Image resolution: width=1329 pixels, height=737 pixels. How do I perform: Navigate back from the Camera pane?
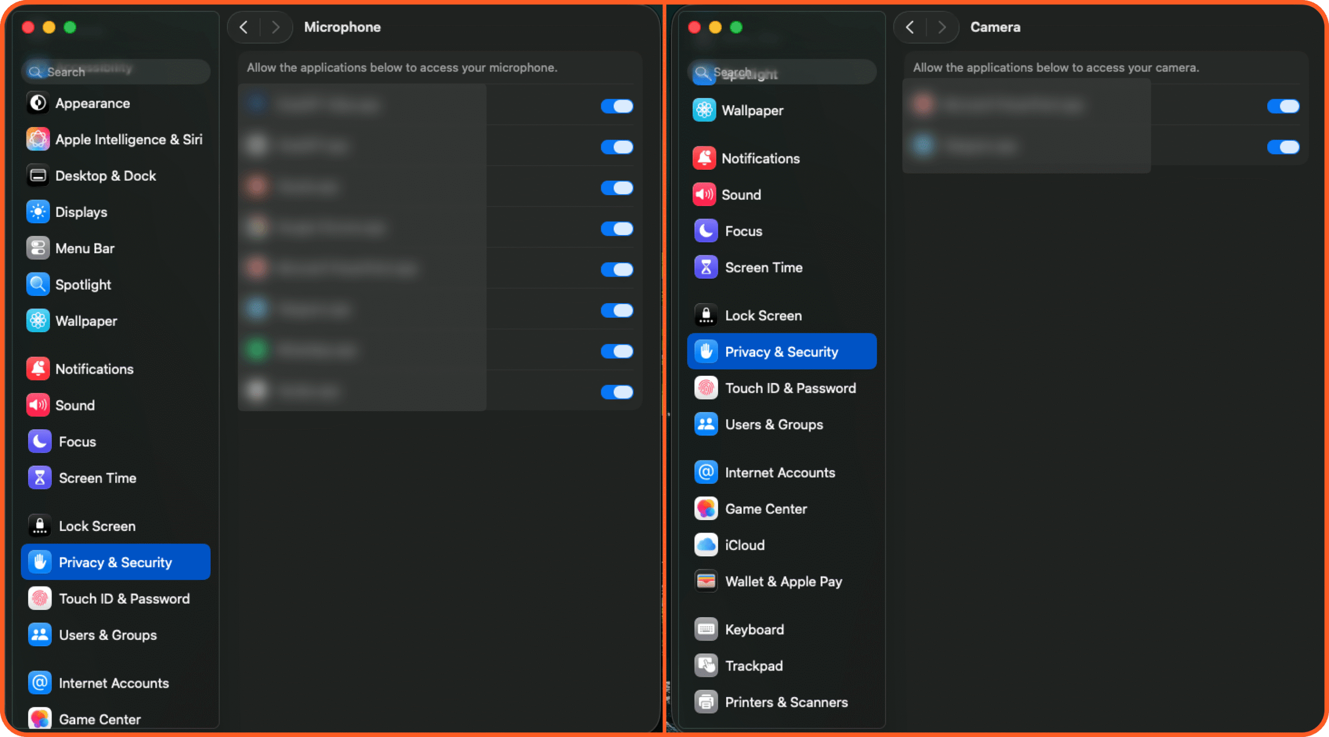(910, 27)
